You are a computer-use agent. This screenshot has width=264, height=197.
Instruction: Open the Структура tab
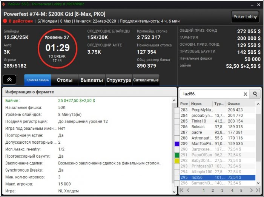pyautogui.click(x=119, y=80)
